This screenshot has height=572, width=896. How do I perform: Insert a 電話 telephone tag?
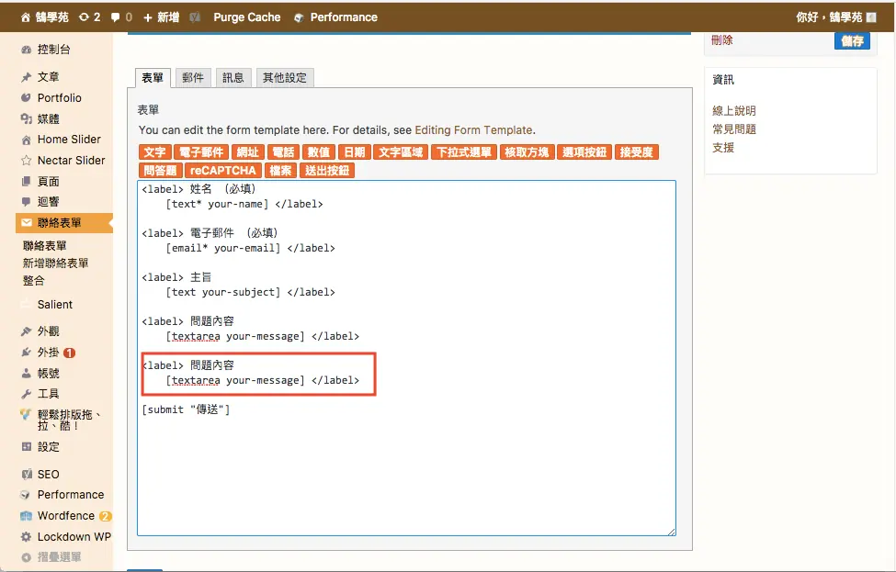coord(283,152)
